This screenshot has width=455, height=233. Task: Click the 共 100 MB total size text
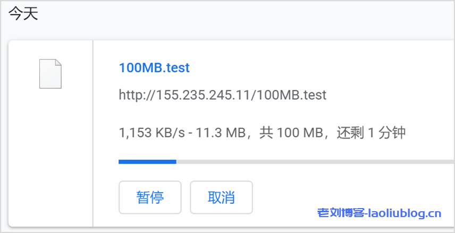tap(292, 132)
